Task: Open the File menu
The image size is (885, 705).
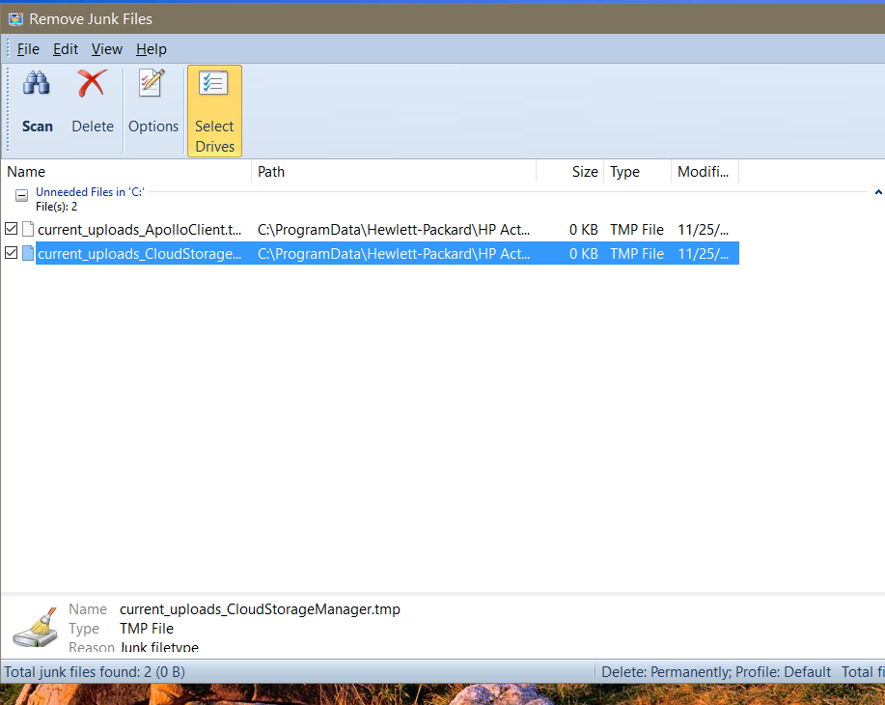Action: click(28, 49)
